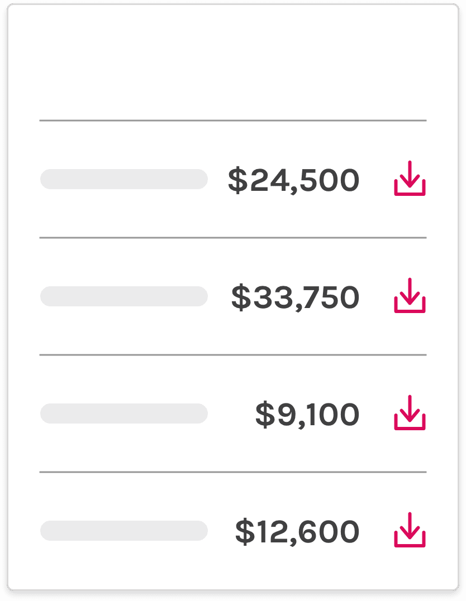This screenshot has height=601, width=466.
Task: Click the blank gap between $24,500 and its download icon
Action: pos(377,179)
